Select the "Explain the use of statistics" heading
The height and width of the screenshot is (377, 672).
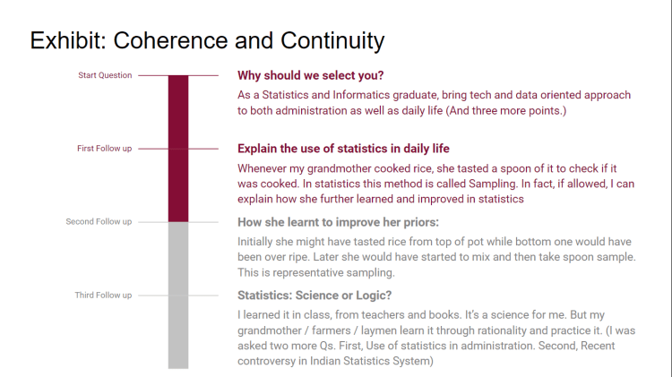(x=343, y=149)
